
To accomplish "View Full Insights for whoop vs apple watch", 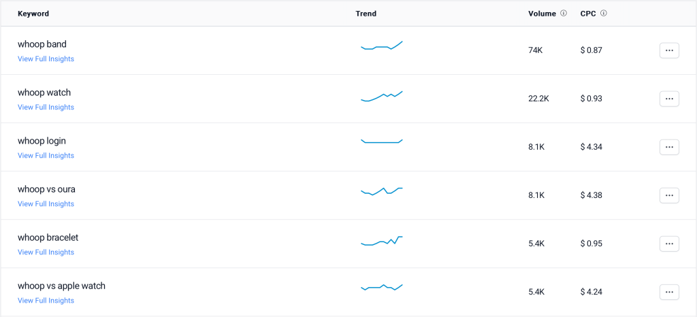I will coord(46,301).
